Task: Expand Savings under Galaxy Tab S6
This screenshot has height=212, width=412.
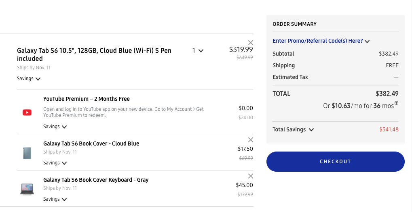Action: (29, 79)
